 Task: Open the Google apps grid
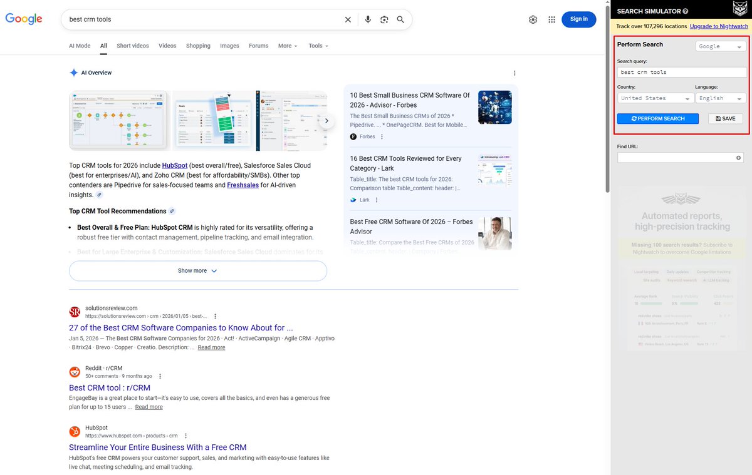click(x=551, y=19)
